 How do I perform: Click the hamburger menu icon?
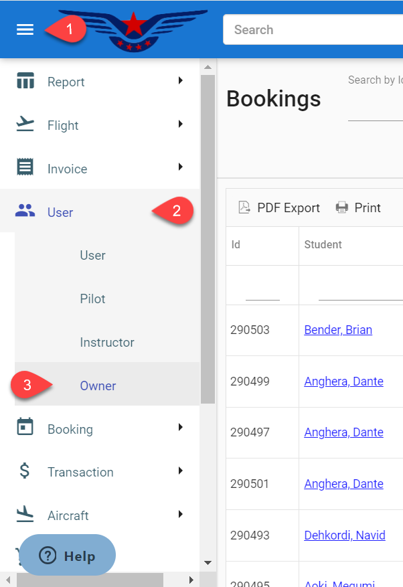pyautogui.click(x=25, y=30)
